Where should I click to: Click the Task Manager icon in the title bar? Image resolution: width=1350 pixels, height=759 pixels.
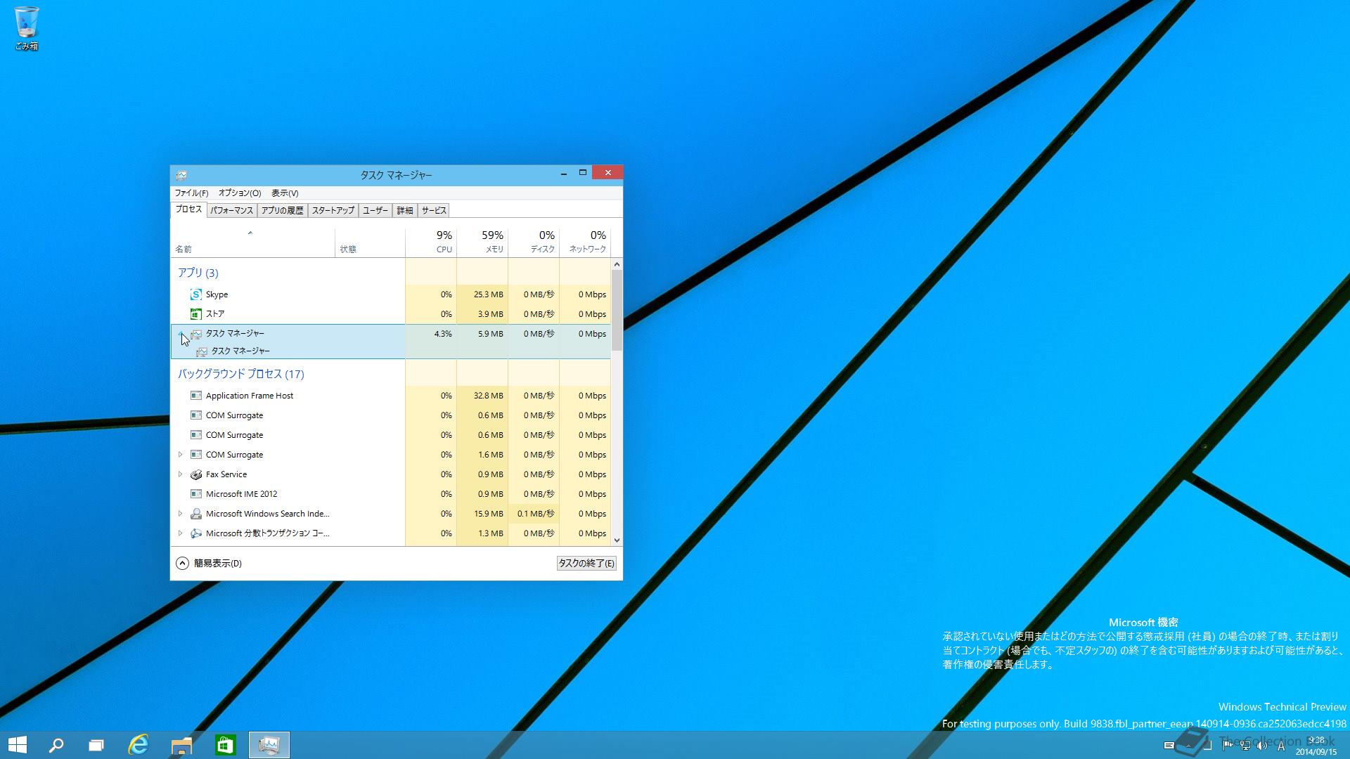(181, 175)
